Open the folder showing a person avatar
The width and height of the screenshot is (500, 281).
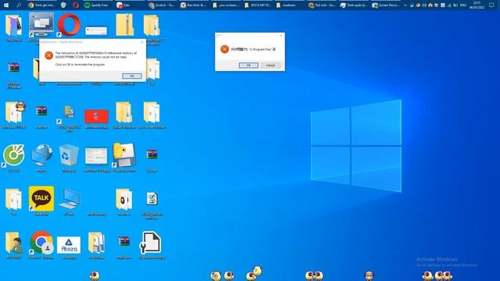14,243
